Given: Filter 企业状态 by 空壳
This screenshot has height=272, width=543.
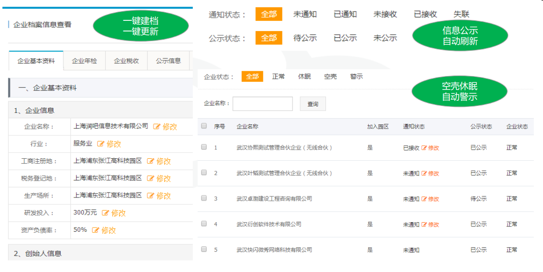Looking at the screenshot, I should coord(330,76).
